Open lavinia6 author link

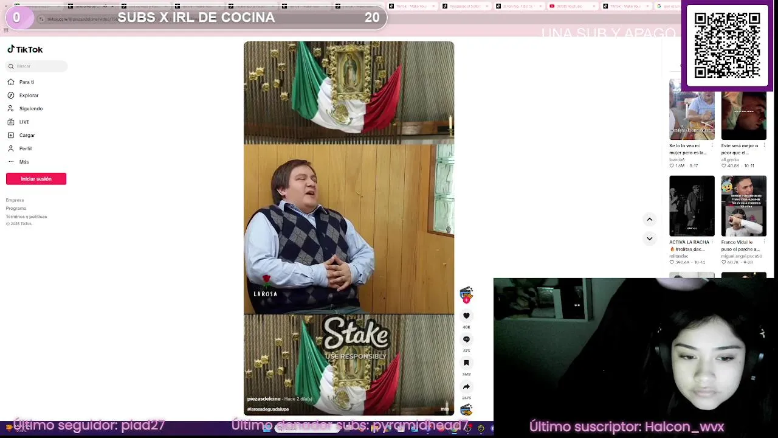pyautogui.click(x=676, y=159)
